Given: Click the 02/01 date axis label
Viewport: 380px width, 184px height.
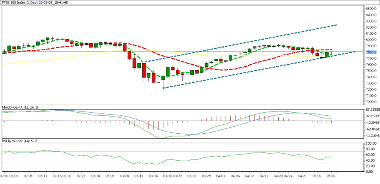Looking at the screenshot, I should pos(5,175).
